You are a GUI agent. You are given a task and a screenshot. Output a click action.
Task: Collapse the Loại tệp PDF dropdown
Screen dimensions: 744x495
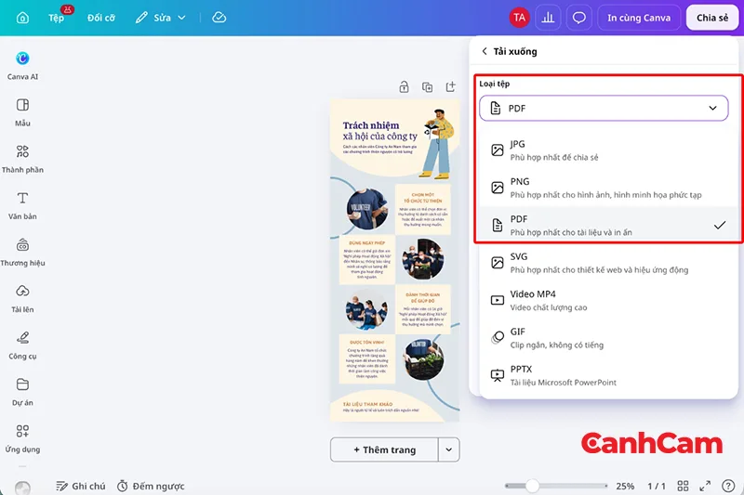coord(604,108)
